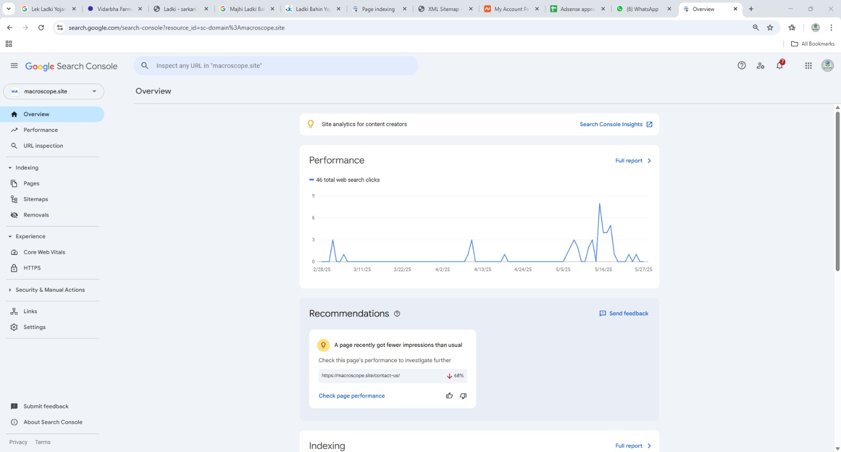Image resolution: width=841 pixels, height=452 pixels.
Task: Click the browser address bar URL
Action: pyautogui.click(x=177, y=28)
